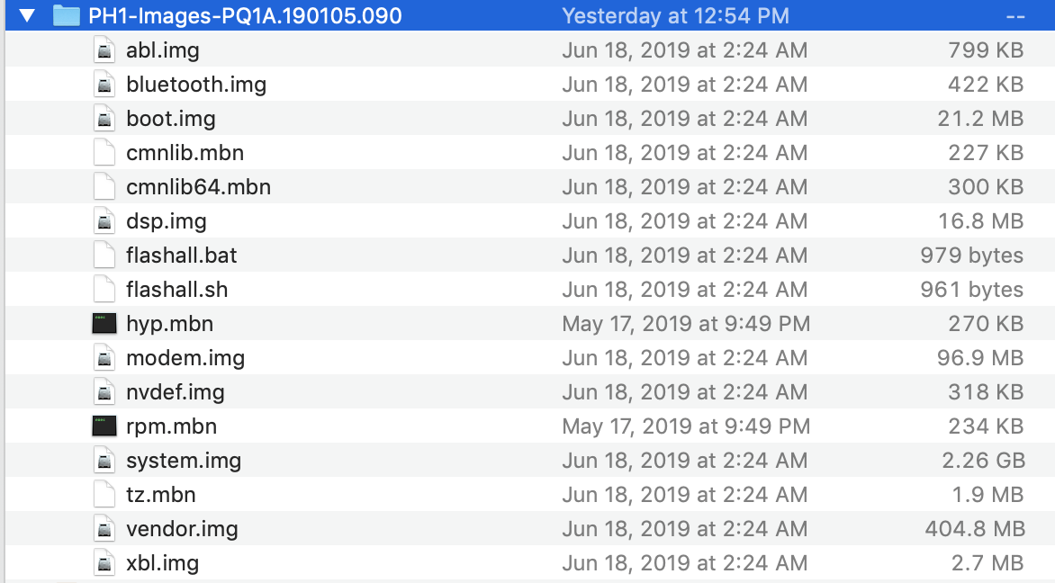
Task: Click the rpm.mbn terminal-style icon
Action: (x=104, y=426)
